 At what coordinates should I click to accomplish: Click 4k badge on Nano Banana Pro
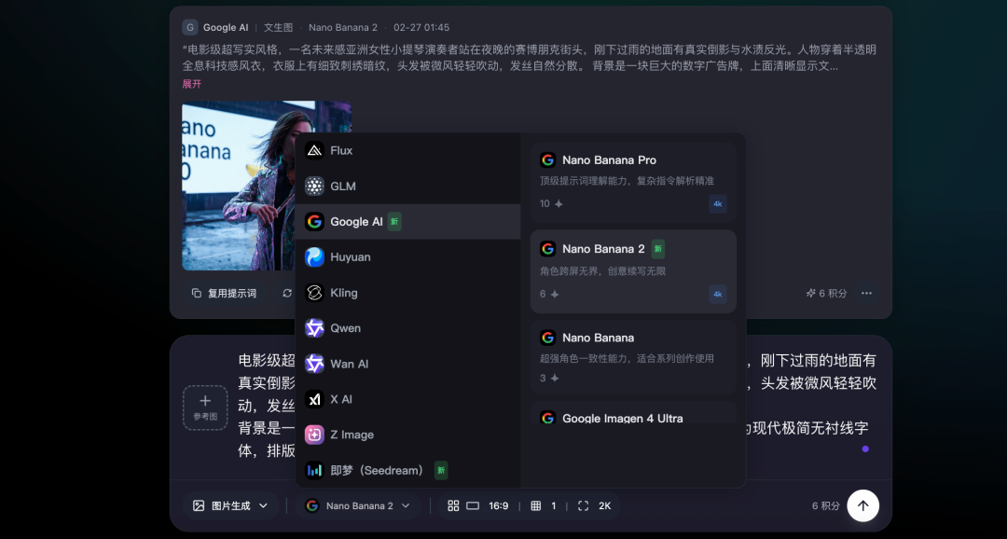(717, 203)
